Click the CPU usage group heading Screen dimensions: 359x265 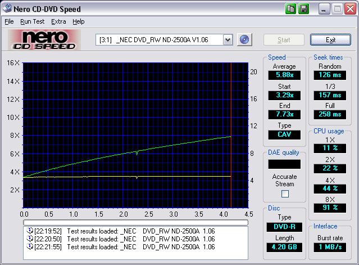[329, 131]
